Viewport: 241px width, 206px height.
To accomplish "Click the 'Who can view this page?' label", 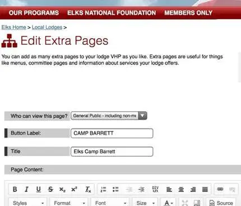I will 39,116.
